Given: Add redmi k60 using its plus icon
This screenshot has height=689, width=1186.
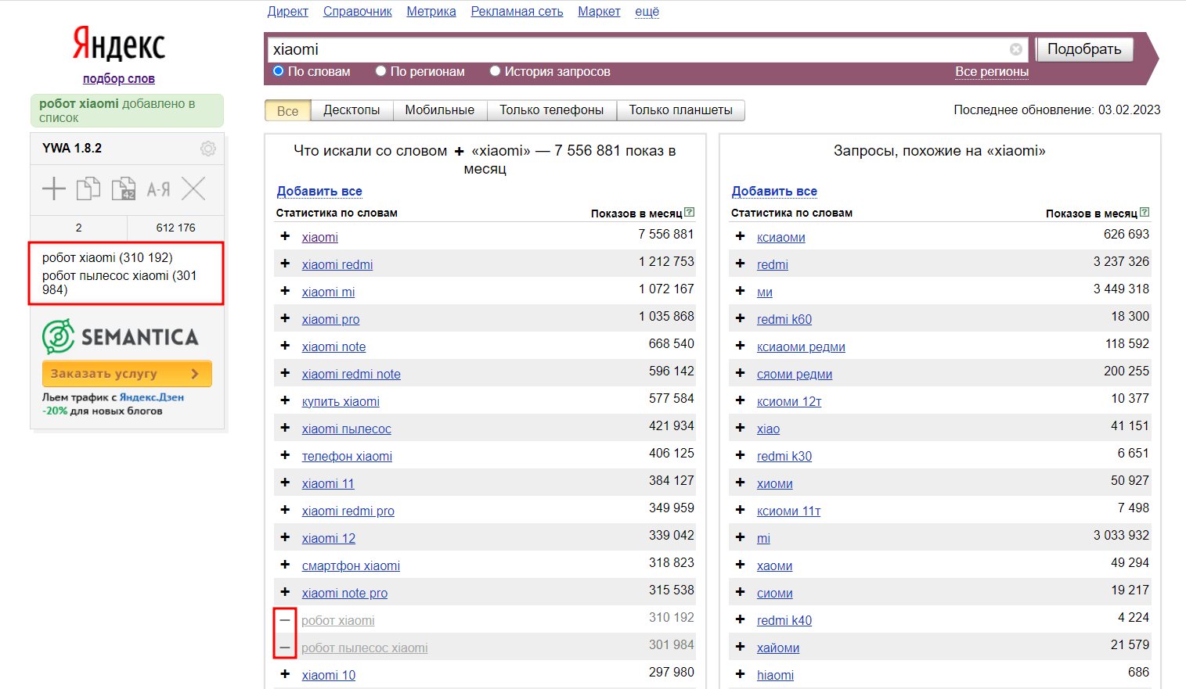Looking at the screenshot, I should (x=740, y=318).
